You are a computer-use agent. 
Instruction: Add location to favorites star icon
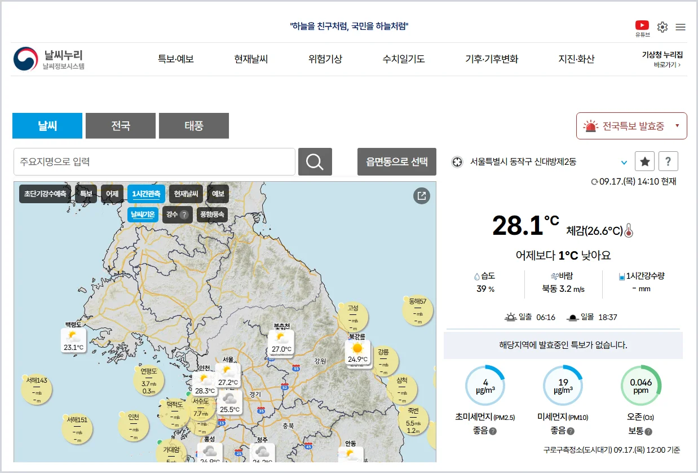(x=645, y=162)
